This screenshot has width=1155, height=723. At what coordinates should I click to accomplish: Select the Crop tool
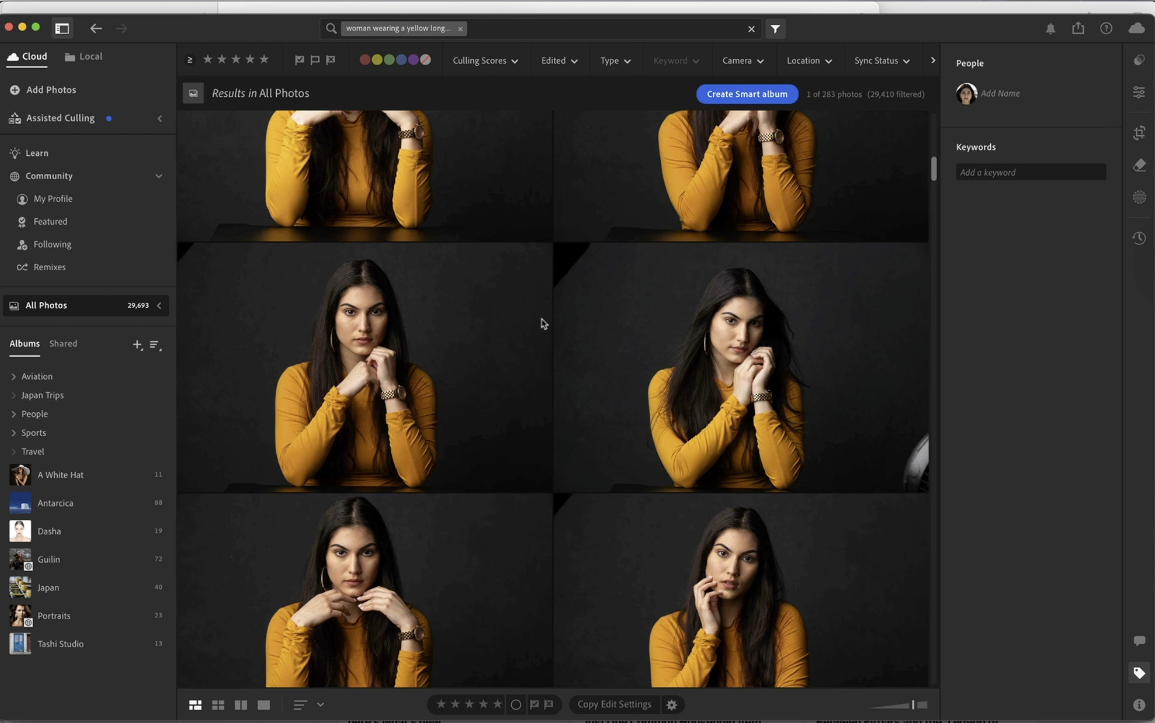(x=1139, y=133)
